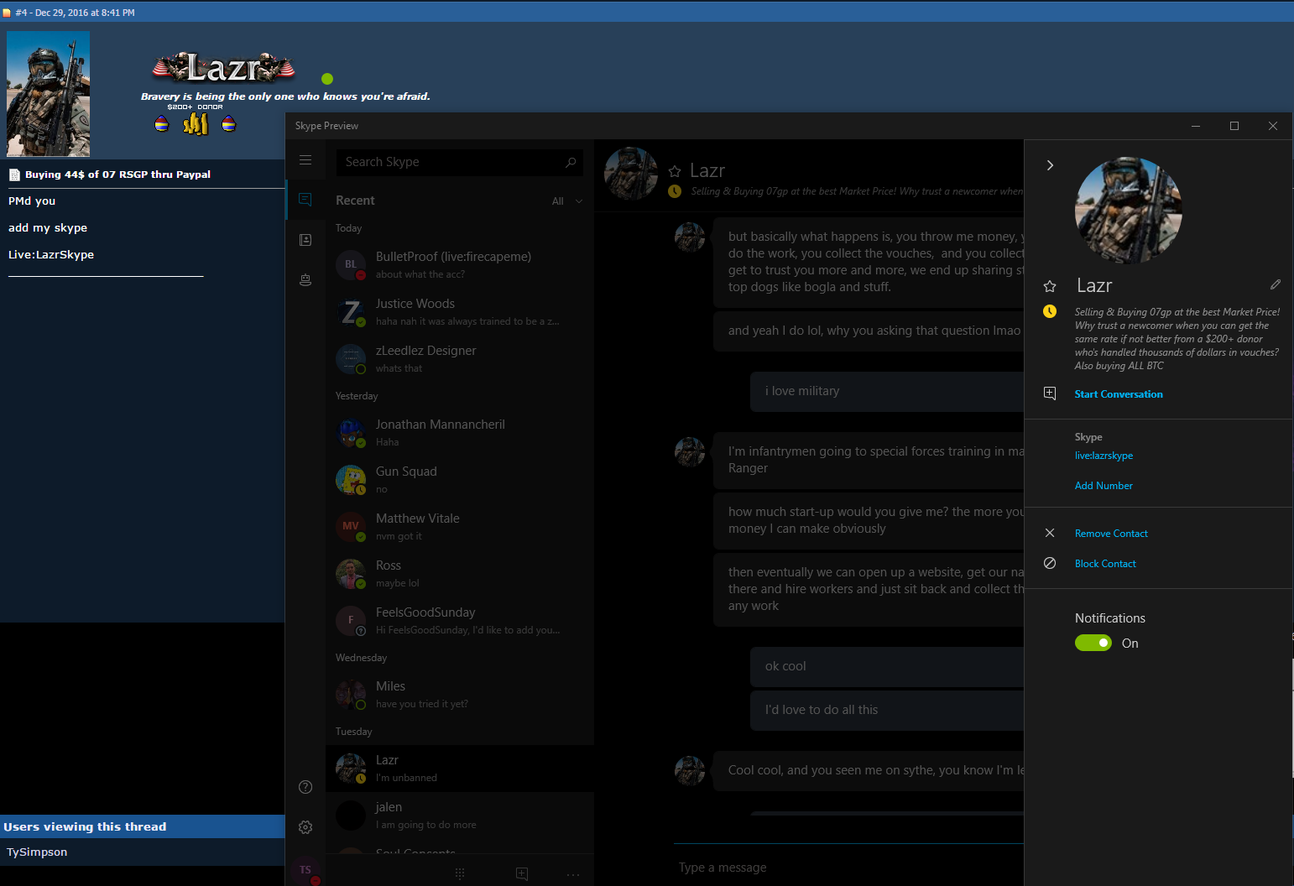This screenshot has width=1294, height=886.
Task: Select the Recent chats sidebar icon
Action: 305,200
